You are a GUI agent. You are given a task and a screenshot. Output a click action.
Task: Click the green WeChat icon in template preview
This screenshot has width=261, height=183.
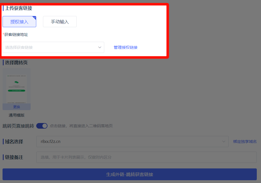click(17, 82)
